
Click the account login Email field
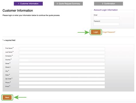point(106,18)
